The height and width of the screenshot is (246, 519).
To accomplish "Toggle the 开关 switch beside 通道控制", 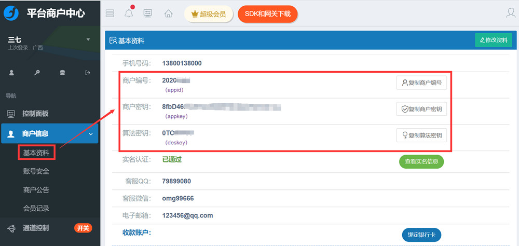I will coord(83,228).
